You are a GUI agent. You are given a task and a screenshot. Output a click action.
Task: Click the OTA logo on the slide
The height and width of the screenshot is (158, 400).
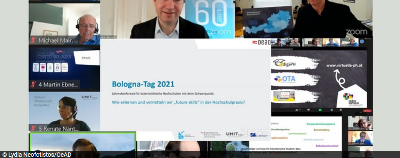[x=285, y=79]
